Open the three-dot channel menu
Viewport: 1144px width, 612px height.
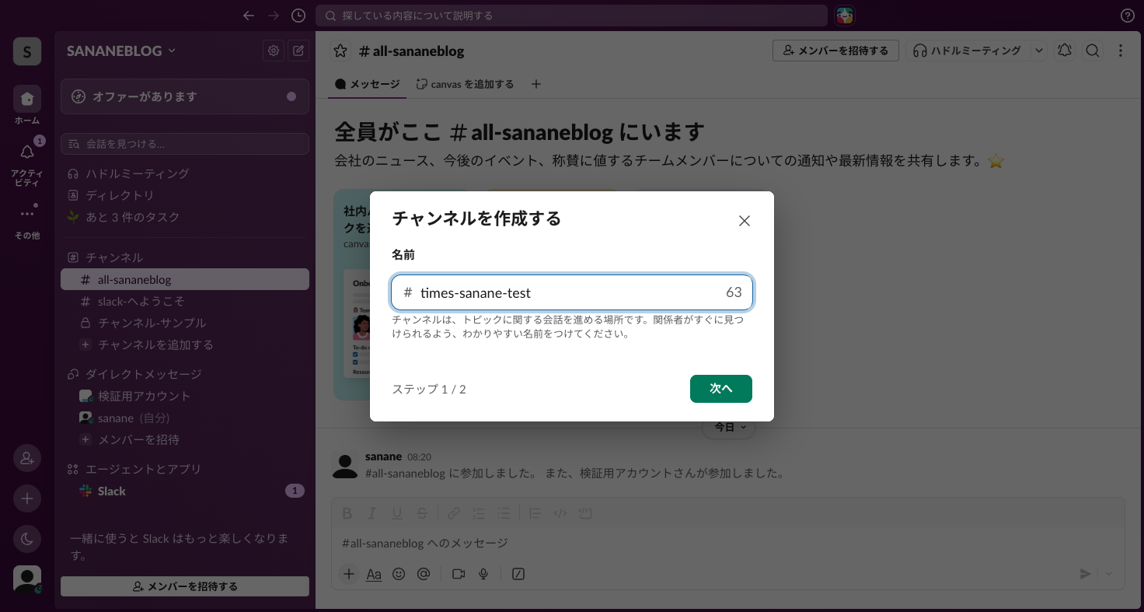(1121, 51)
